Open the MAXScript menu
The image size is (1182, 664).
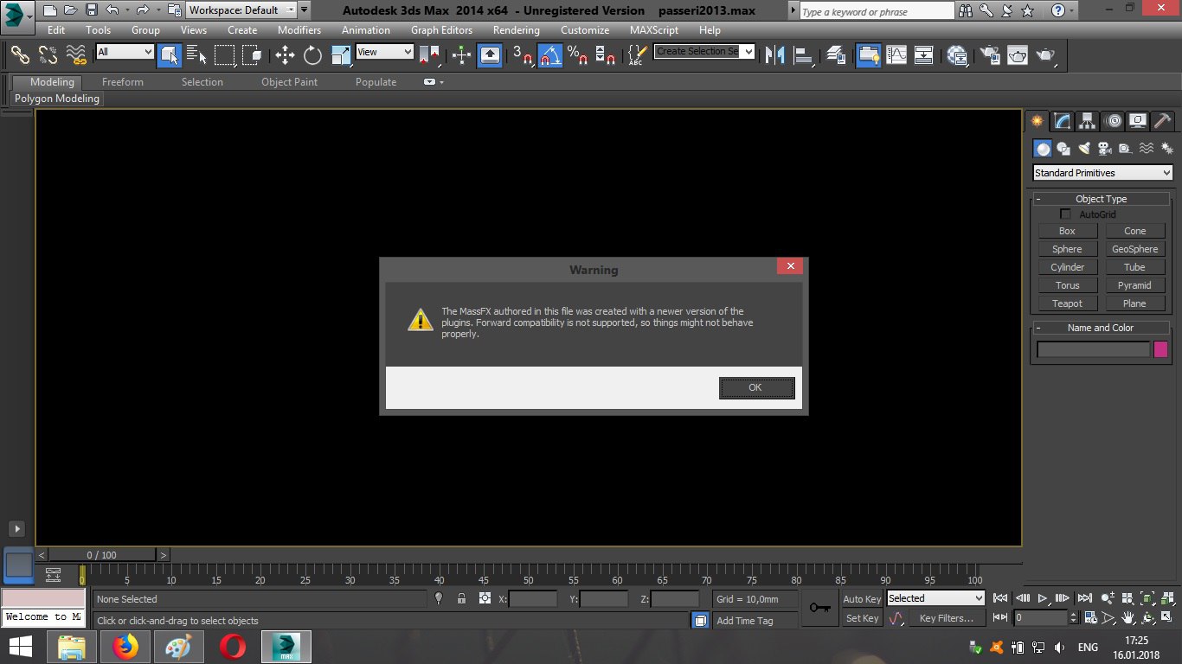pyautogui.click(x=654, y=29)
